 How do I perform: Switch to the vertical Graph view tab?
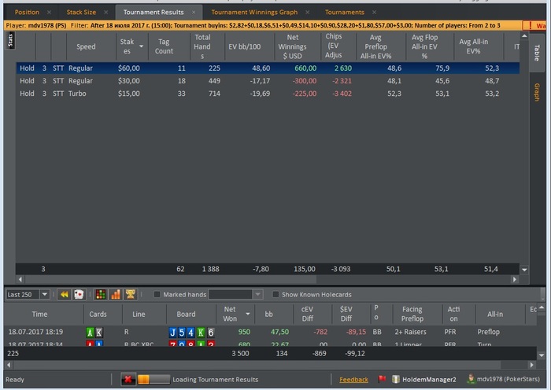[x=537, y=92]
